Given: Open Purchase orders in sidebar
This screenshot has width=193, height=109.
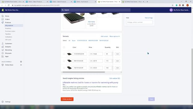Looking at the screenshot, I should [x=10, y=31].
